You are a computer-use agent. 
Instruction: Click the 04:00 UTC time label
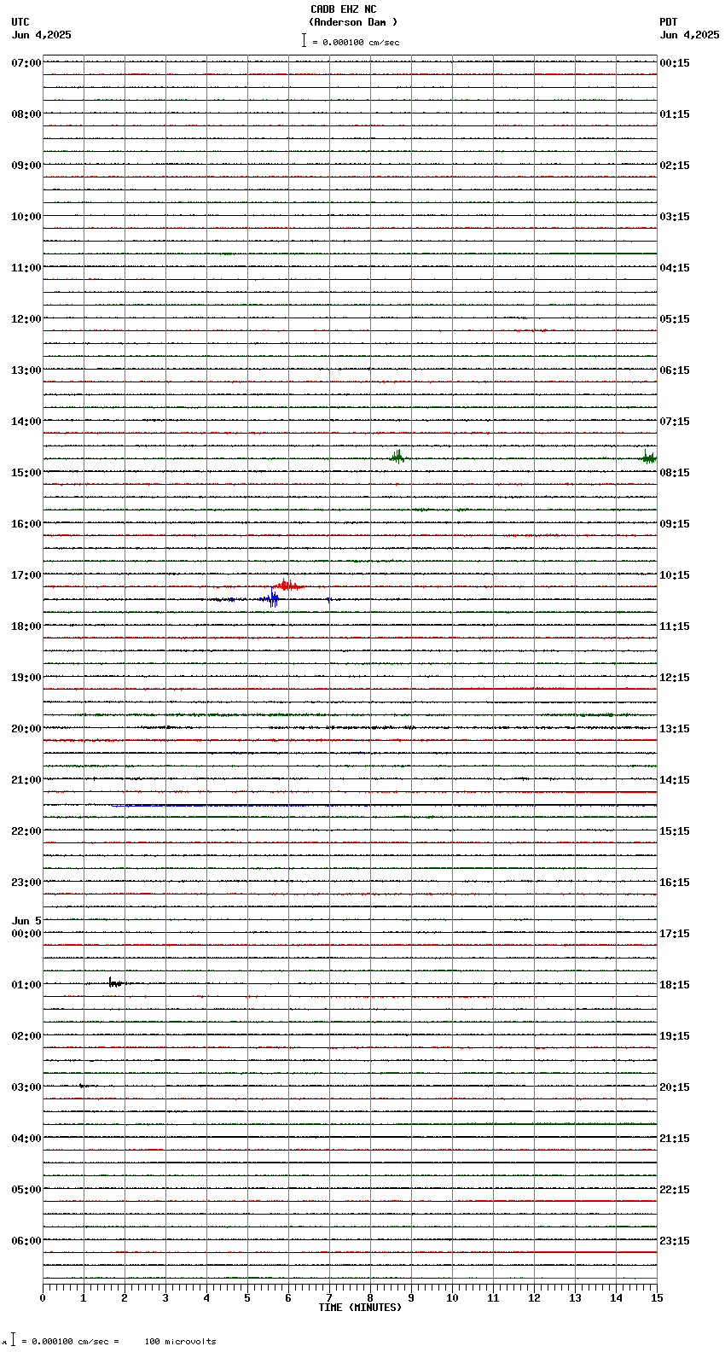coord(26,1139)
